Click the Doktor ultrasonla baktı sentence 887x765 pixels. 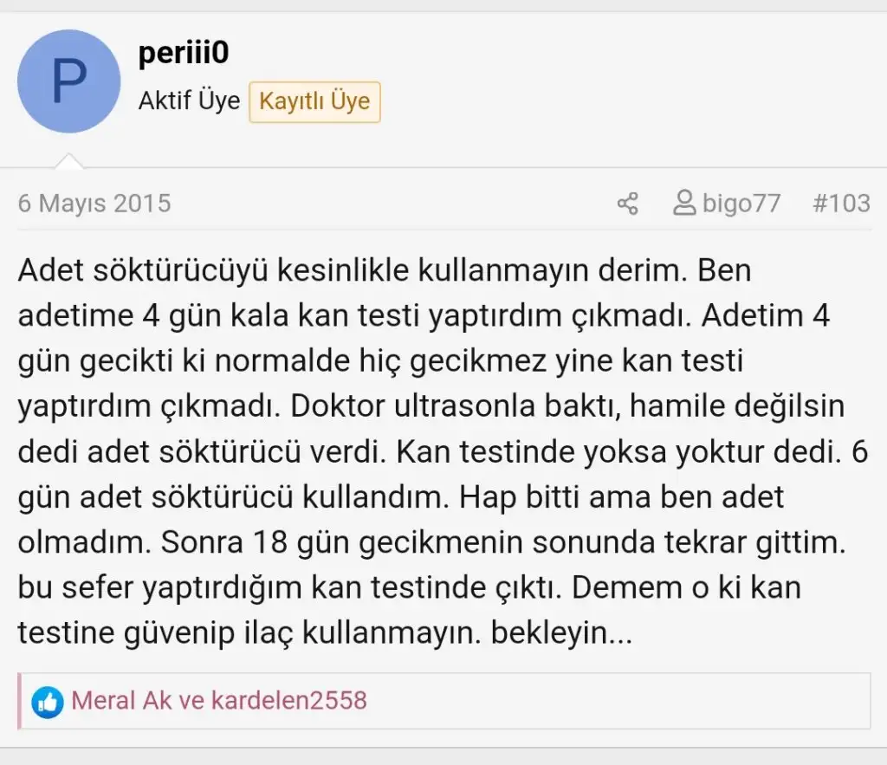[456, 406]
